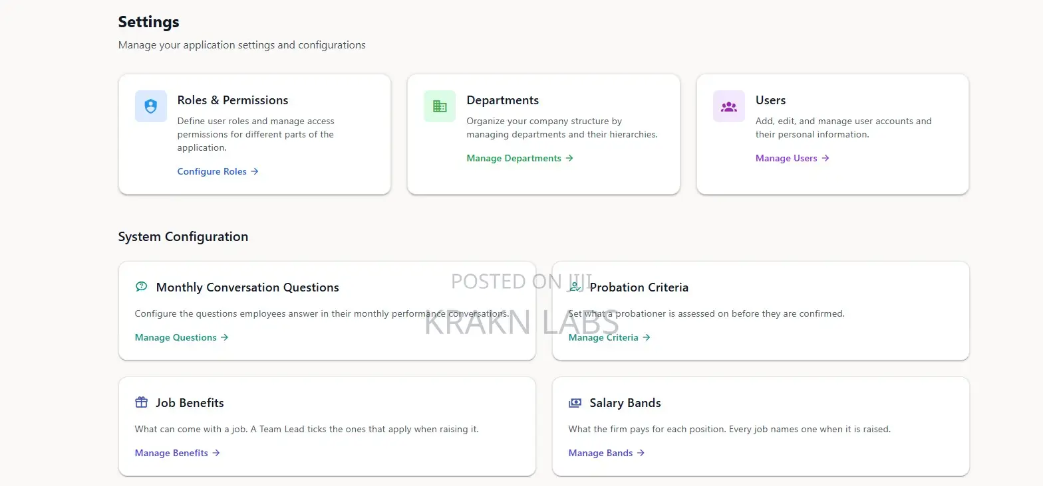The height and width of the screenshot is (486, 1043).
Task: Click 'Configure the questions employees answer' description
Action: click(x=322, y=313)
